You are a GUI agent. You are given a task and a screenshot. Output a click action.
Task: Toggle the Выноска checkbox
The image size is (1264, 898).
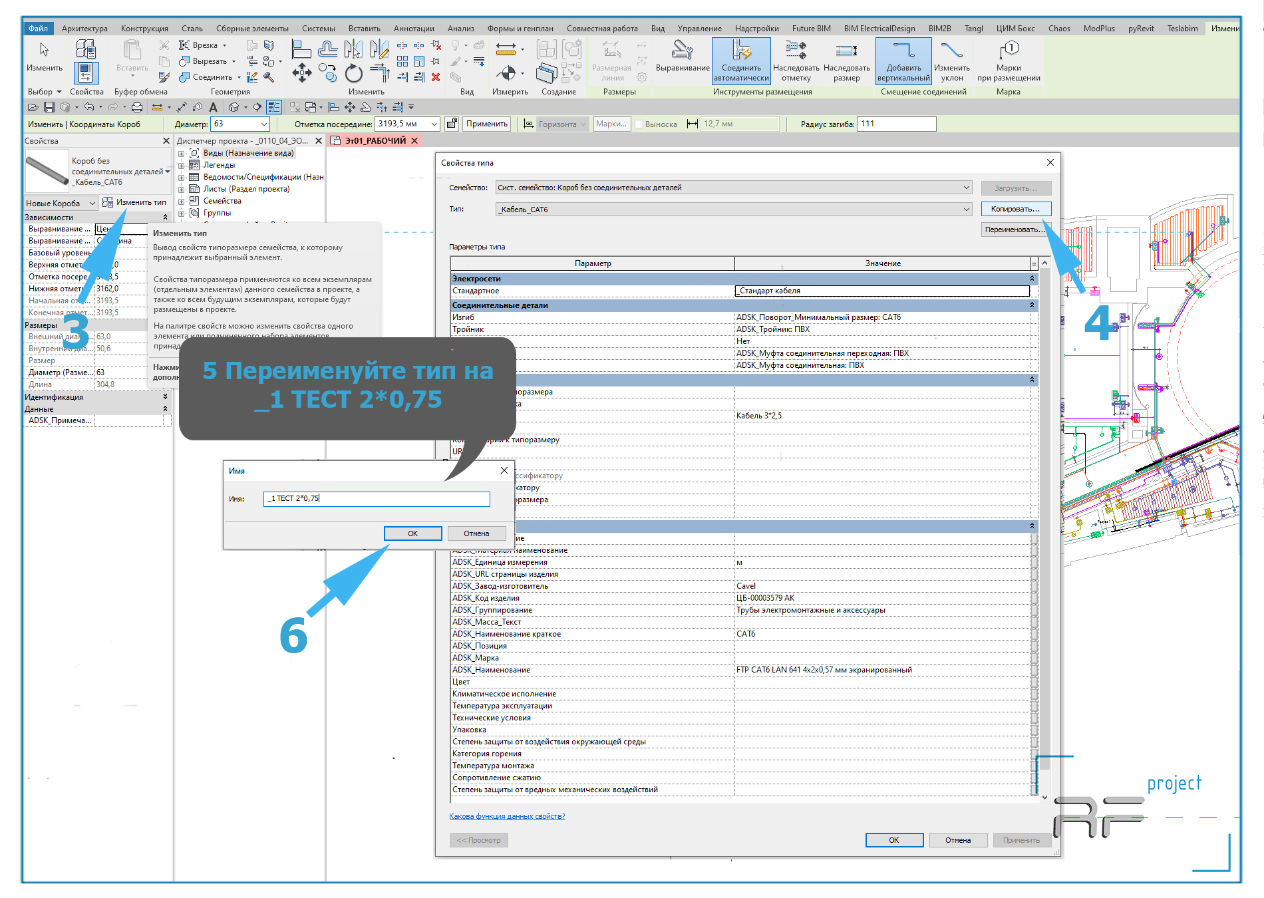(639, 124)
